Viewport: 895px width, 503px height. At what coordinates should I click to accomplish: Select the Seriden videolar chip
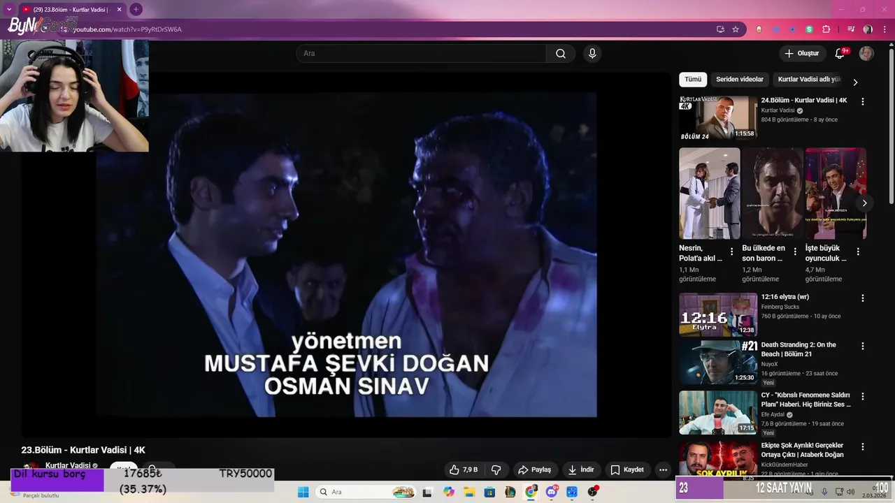pos(740,80)
